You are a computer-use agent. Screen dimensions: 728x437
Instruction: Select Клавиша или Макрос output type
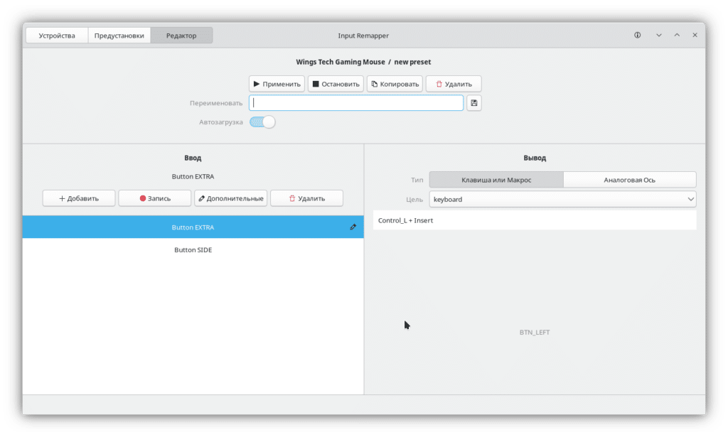(x=496, y=180)
